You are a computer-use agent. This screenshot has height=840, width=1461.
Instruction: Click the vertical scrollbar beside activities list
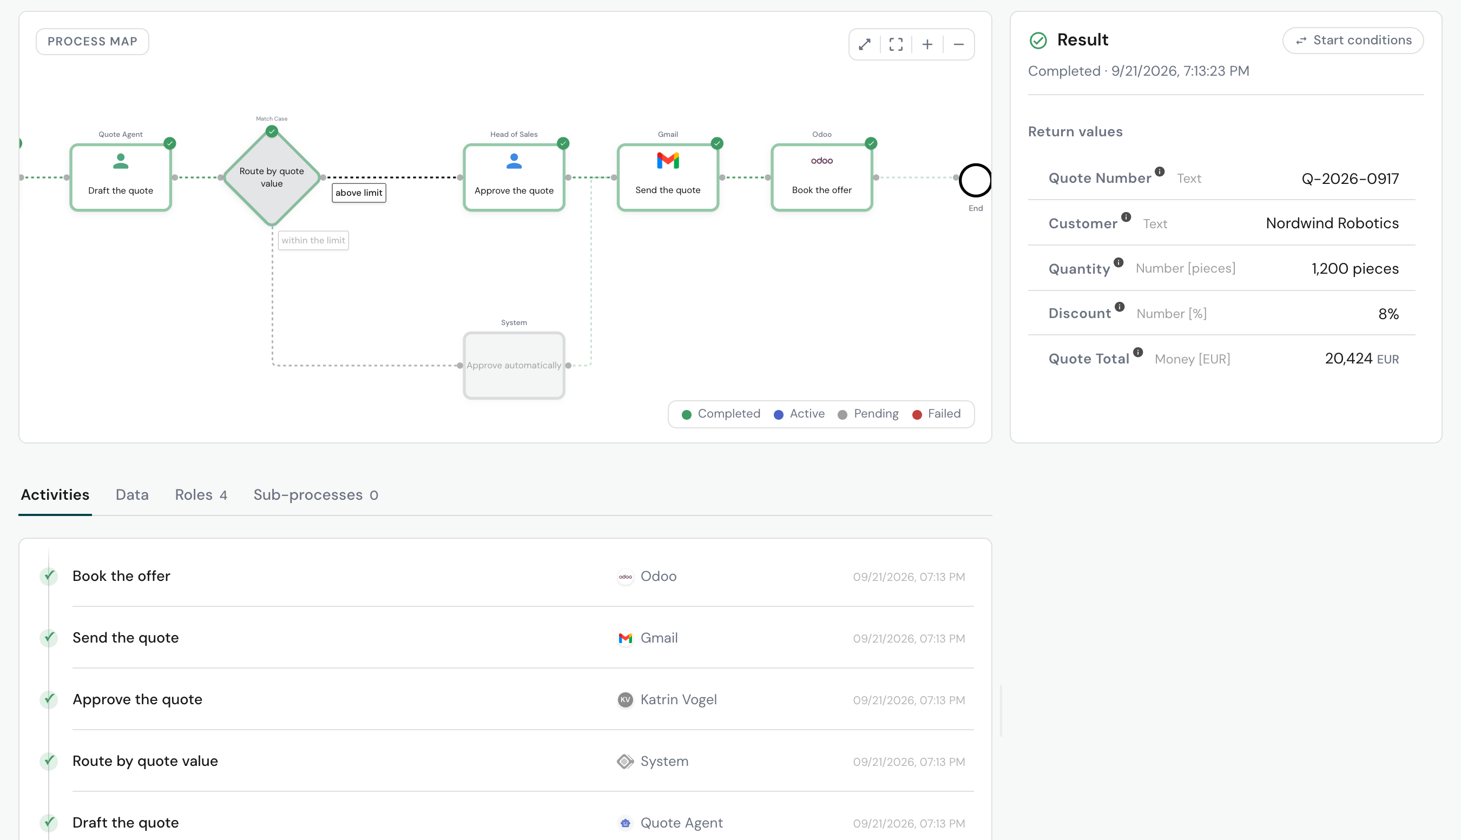click(x=1001, y=711)
